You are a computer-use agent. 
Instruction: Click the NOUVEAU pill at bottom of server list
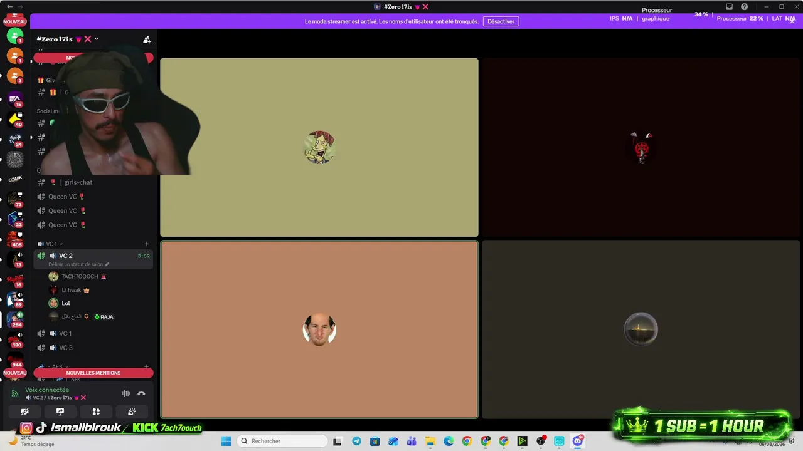(15, 373)
